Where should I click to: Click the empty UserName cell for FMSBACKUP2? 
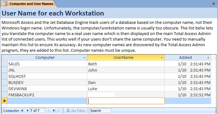click(x=126, y=95)
